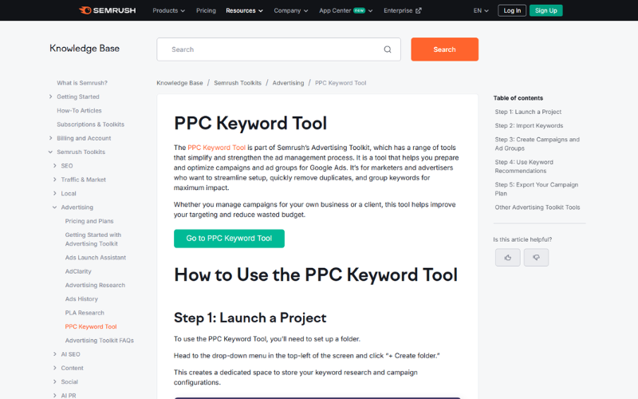
Task: Open Pricing and Plans sidebar item
Action: click(x=89, y=221)
